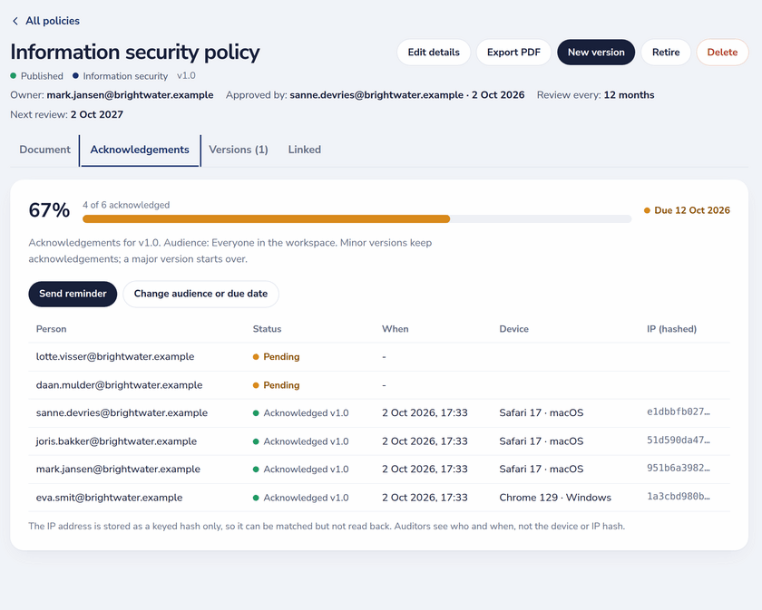Send reminder to pending people

(73, 294)
